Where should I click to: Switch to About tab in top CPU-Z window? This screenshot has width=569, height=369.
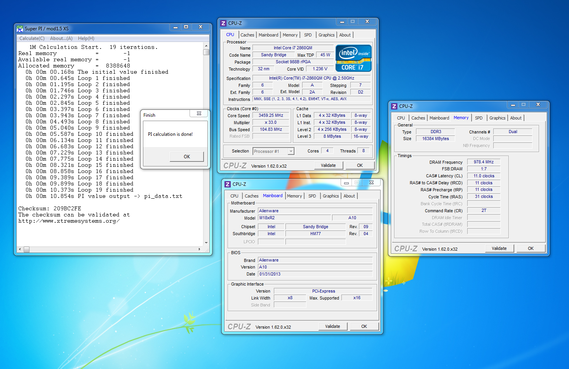(345, 35)
